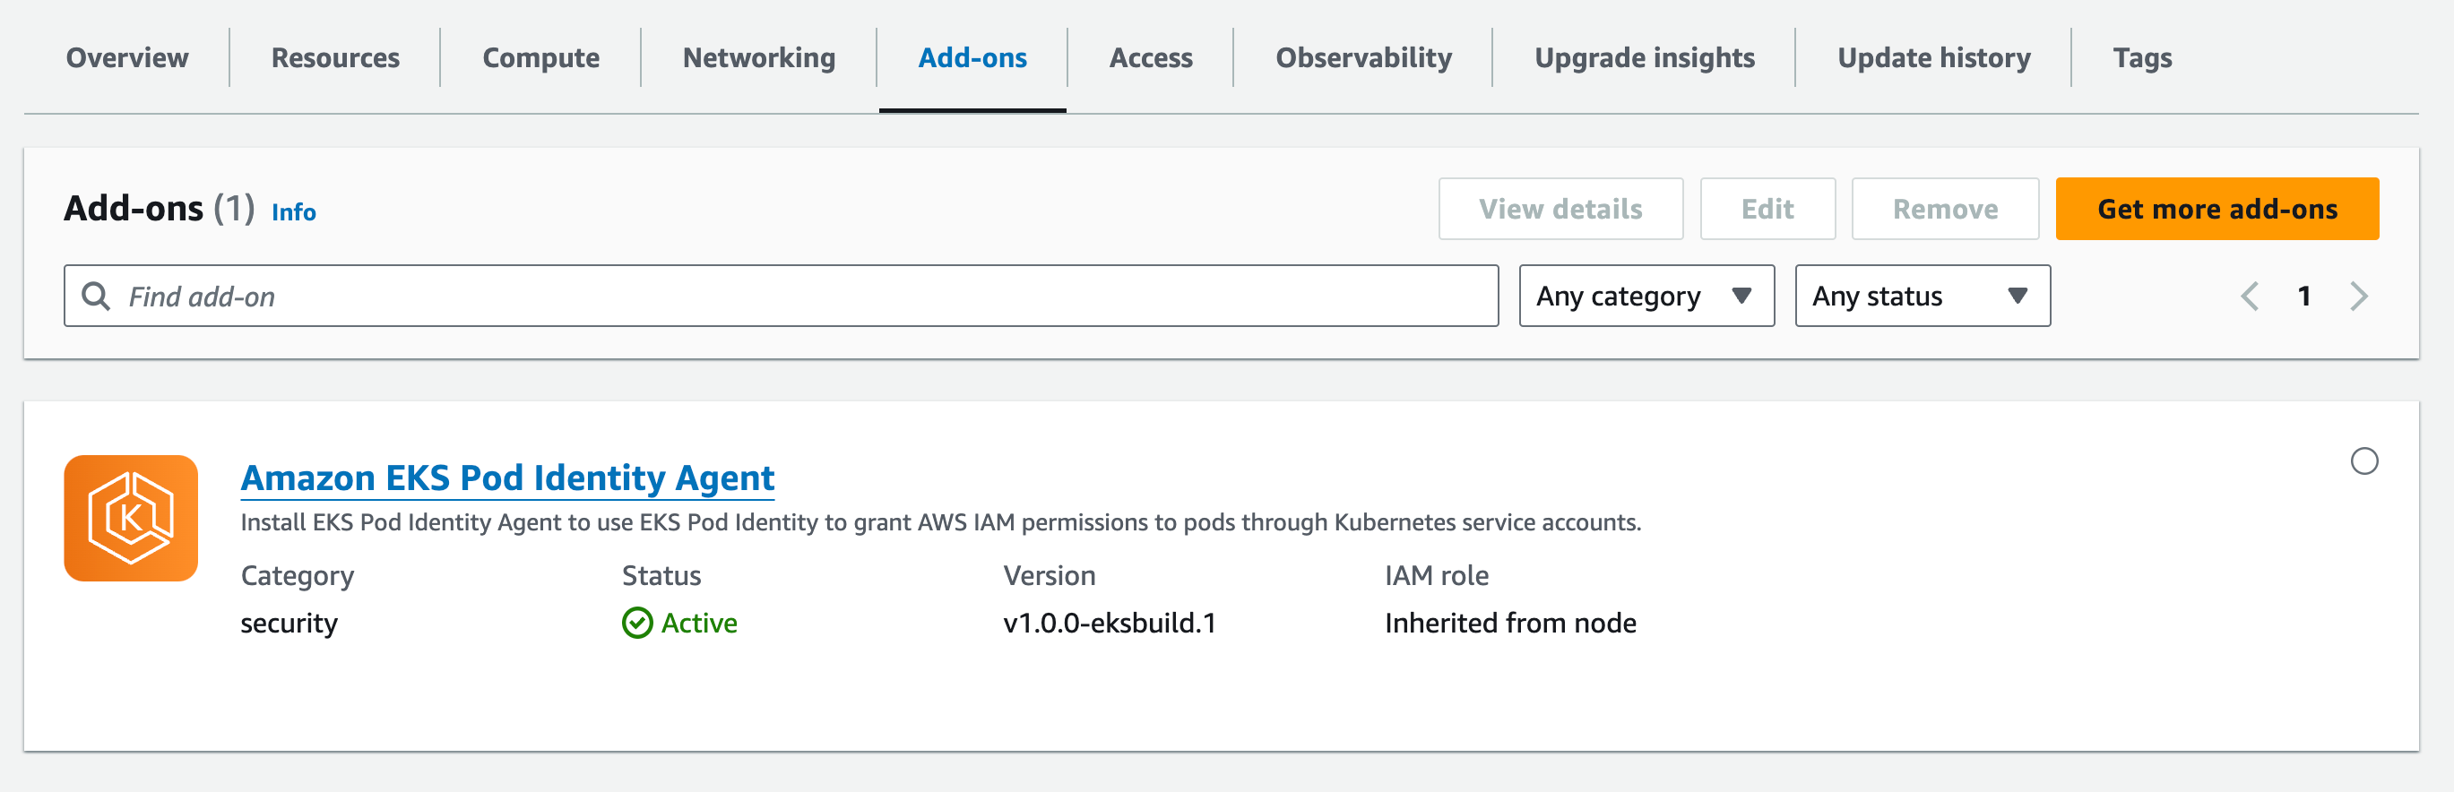Click the Info link beside Add-ons
The height and width of the screenshot is (792, 2454).
293,211
